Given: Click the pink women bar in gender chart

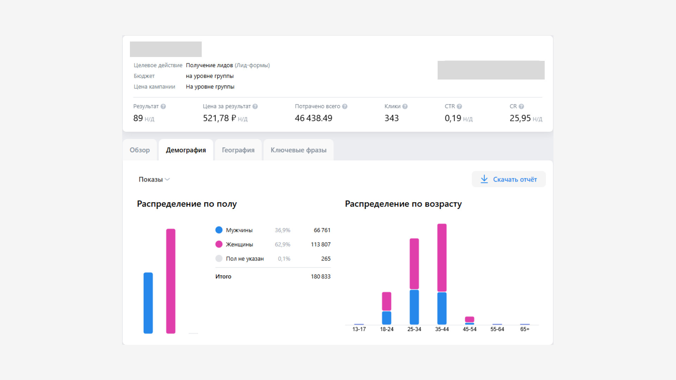Looking at the screenshot, I should coord(171,281).
